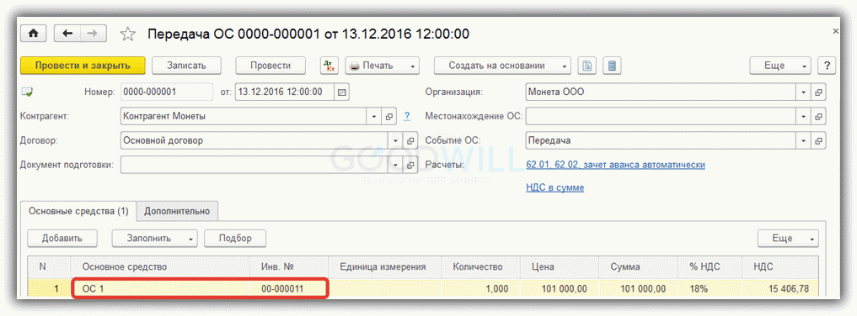Viewport: 857px width, 316px height.
Task: Click Единица измерения column header
Action: (x=385, y=267)
